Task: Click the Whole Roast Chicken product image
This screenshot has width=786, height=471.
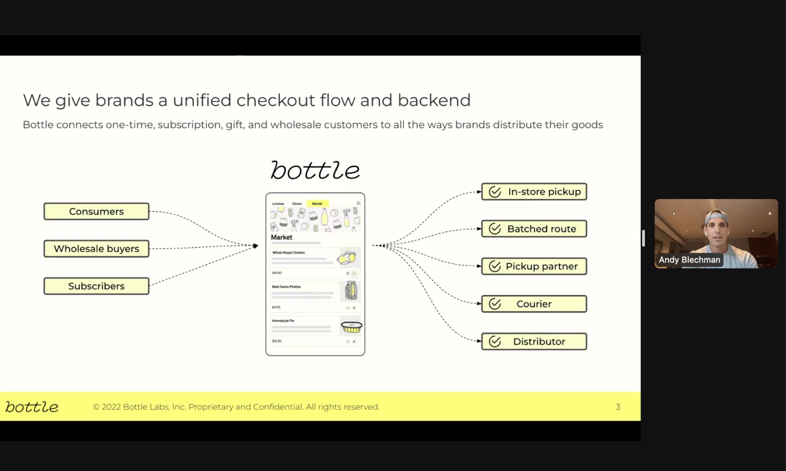Action: 348,258
